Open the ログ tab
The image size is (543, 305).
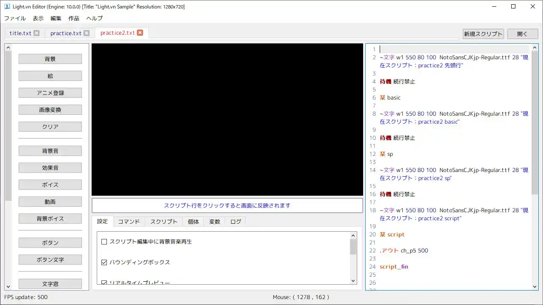236,222
